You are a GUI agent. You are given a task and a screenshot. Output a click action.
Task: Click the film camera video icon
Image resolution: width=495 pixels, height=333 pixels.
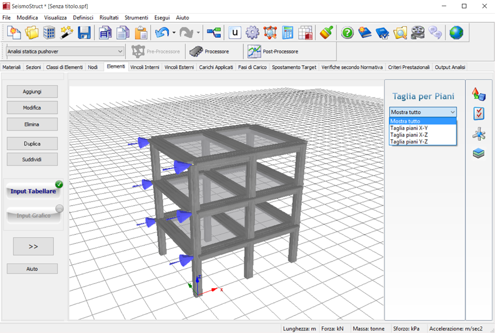418,33
